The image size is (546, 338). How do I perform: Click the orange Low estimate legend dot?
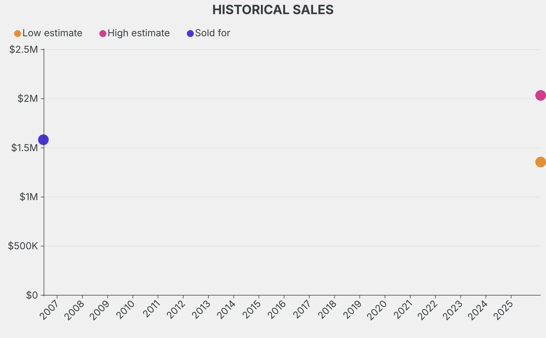18,34
